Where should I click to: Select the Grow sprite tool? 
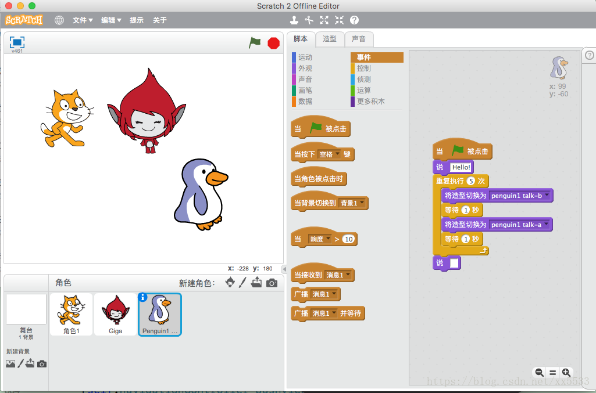click(x=324, y=20)
